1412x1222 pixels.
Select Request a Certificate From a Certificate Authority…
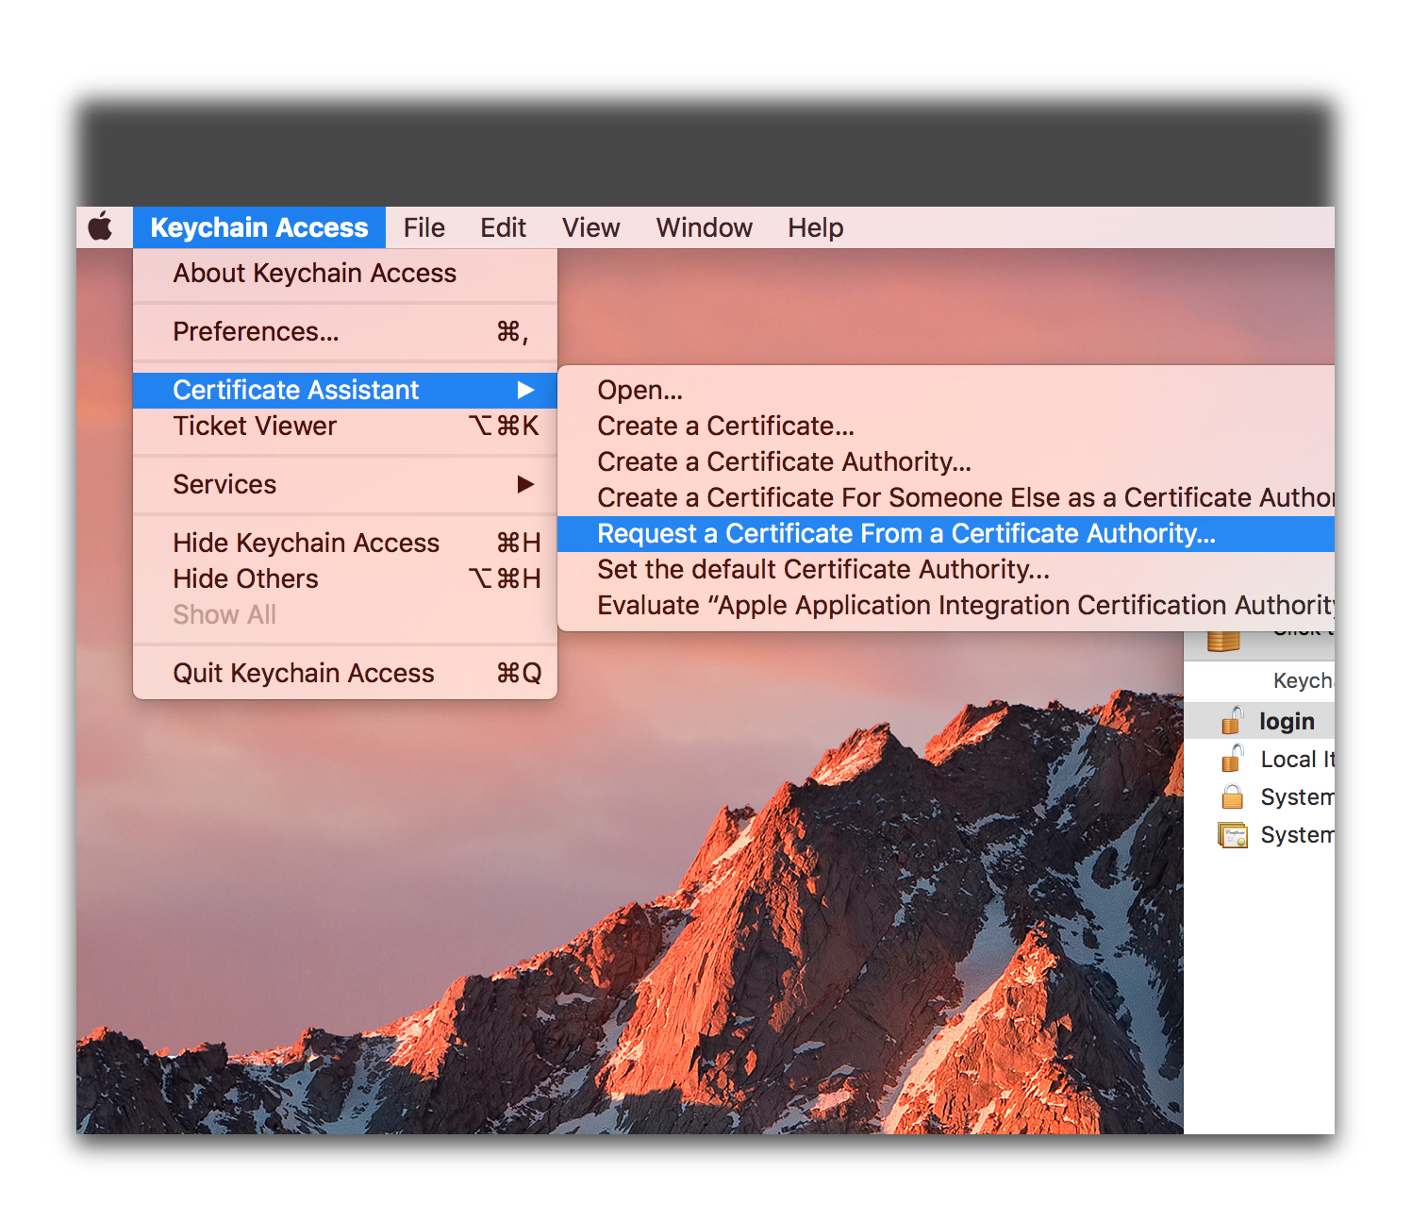pos(905,533)
